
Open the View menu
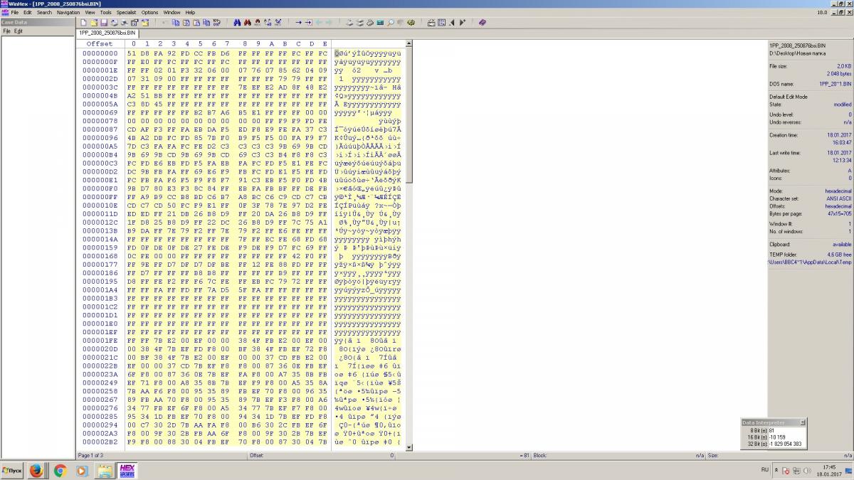point(90,12)
